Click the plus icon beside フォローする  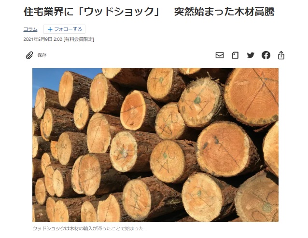(50, 29)
